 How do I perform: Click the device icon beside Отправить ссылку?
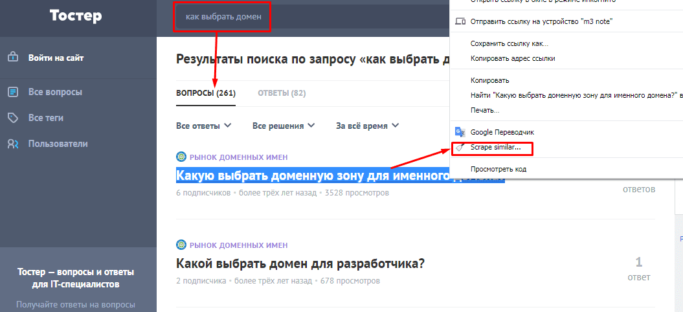[460, 21]
